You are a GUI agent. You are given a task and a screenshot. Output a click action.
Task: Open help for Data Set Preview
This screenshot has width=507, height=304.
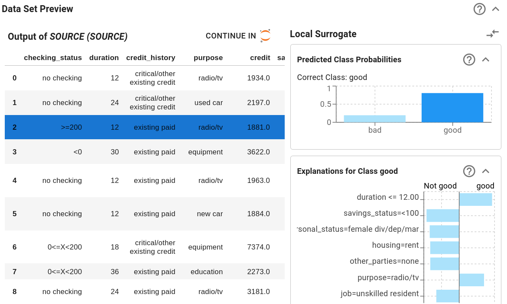[x=479, y=9]
